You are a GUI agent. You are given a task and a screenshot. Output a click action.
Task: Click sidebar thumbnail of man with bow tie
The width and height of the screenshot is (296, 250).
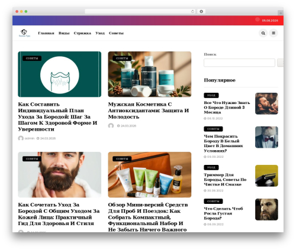coord(266,137)
